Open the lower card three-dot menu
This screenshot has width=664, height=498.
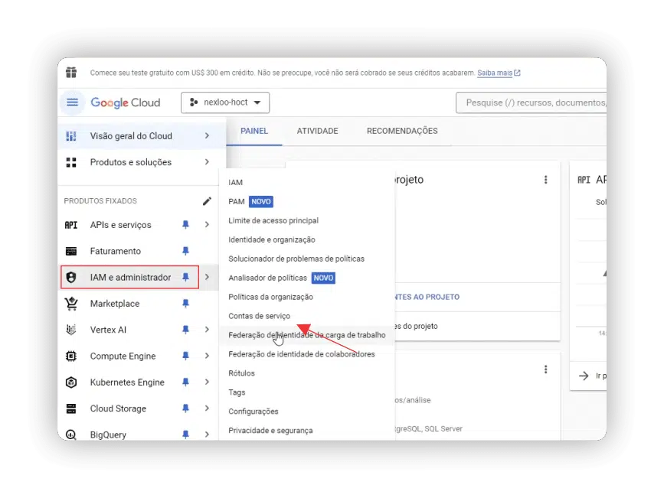[545, 369]
